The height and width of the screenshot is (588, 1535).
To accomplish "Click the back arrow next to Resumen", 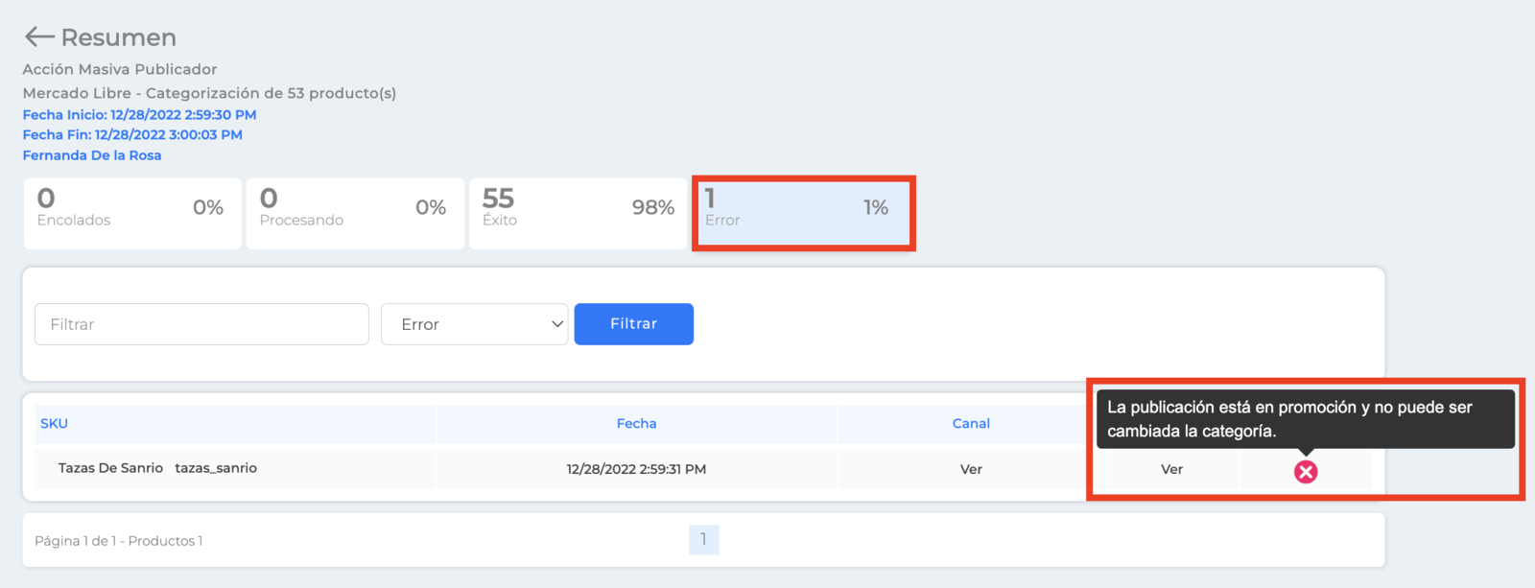I will pos(38,36).
